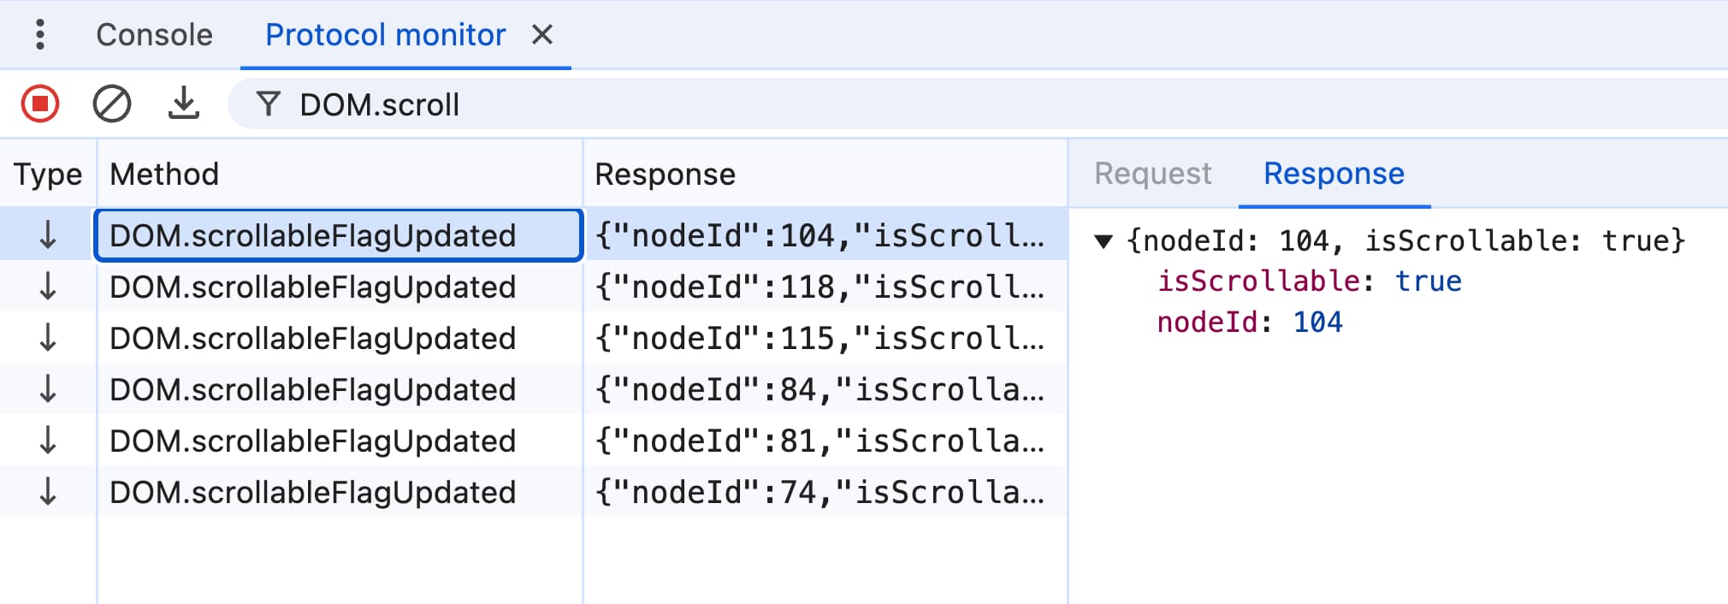This screenshot has height=604, width=1728.
Task: Click the filter funnel icon
Action: coord(268,104)
